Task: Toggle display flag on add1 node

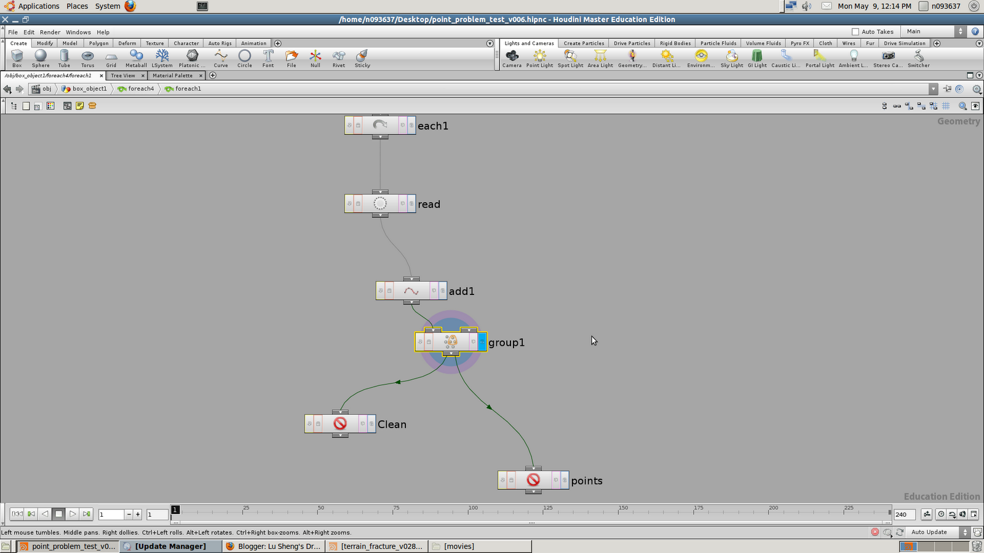Action: (x=443, y=291)
